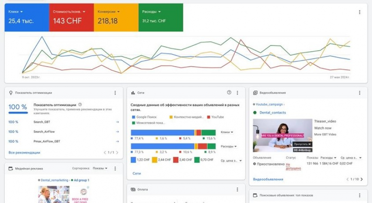372x203 pixels.
Task: Open the Dental_contacts ad group link
Action: tap(273, 113)
